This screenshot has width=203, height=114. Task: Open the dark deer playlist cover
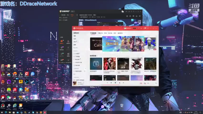pyautogui.click(x=123, y=64)
